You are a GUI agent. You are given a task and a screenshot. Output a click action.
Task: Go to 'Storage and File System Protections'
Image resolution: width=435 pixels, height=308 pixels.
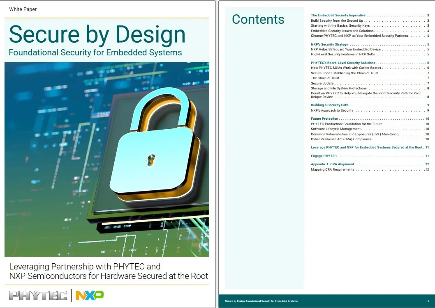click(x=370, y=88)
